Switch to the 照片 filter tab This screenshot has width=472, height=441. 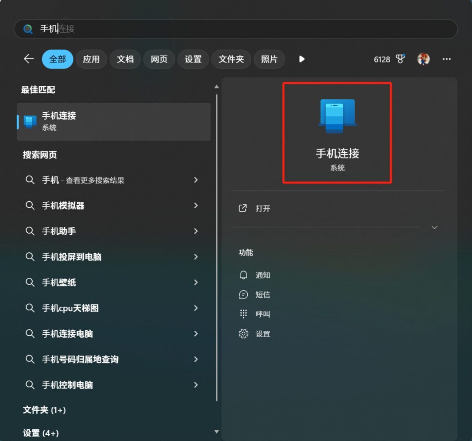point(269,59)
